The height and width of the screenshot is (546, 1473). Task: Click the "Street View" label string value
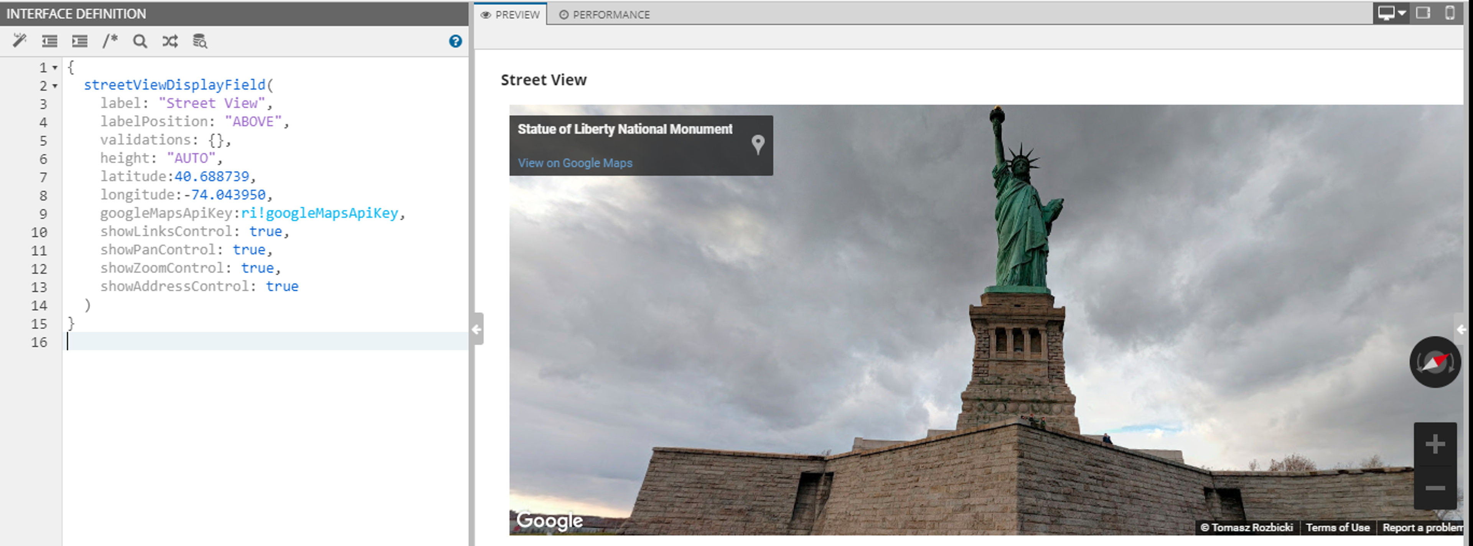pyautogui.click(x=212, y=103)
